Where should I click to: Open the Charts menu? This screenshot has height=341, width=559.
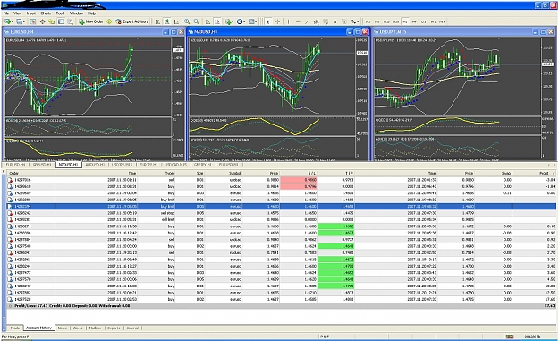pos(46,13)
